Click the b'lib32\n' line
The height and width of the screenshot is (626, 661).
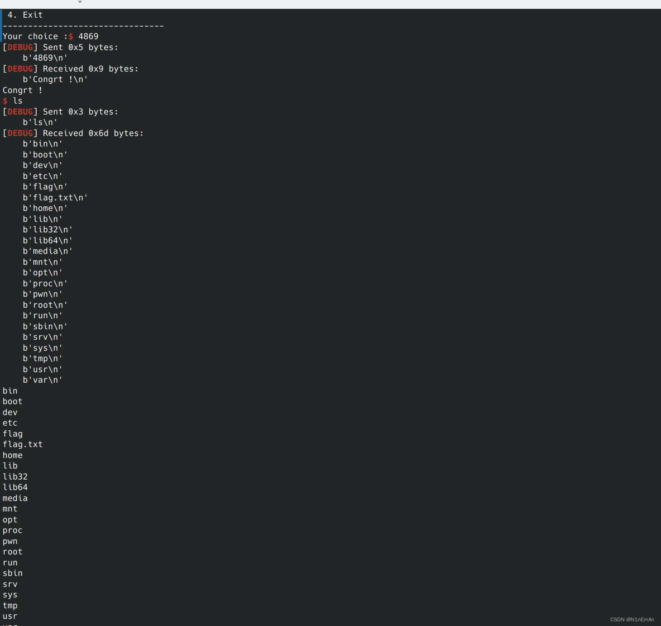tap(48, 229)
